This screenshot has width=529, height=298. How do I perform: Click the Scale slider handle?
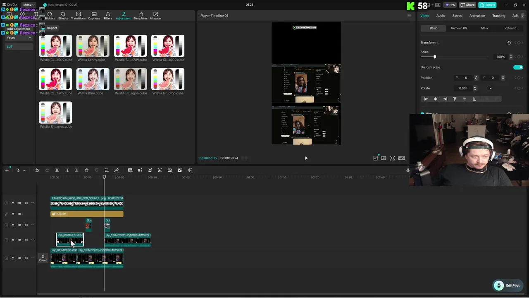(434, 57)
